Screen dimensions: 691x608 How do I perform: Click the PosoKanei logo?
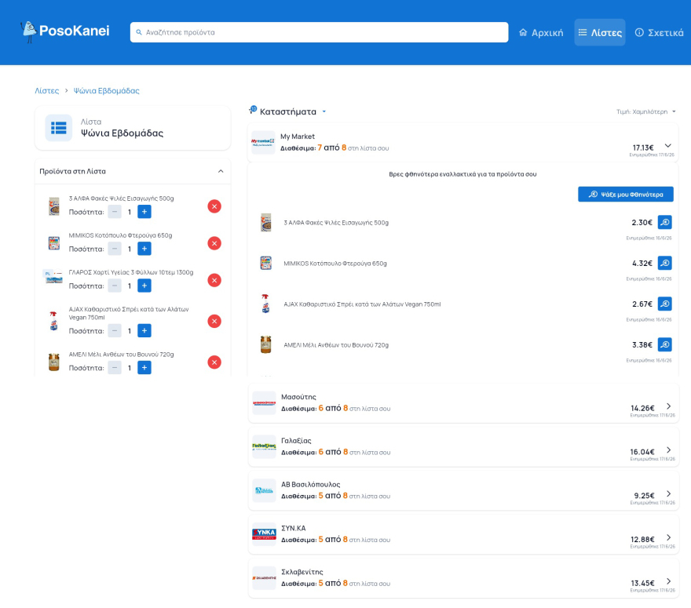point(64,31)
